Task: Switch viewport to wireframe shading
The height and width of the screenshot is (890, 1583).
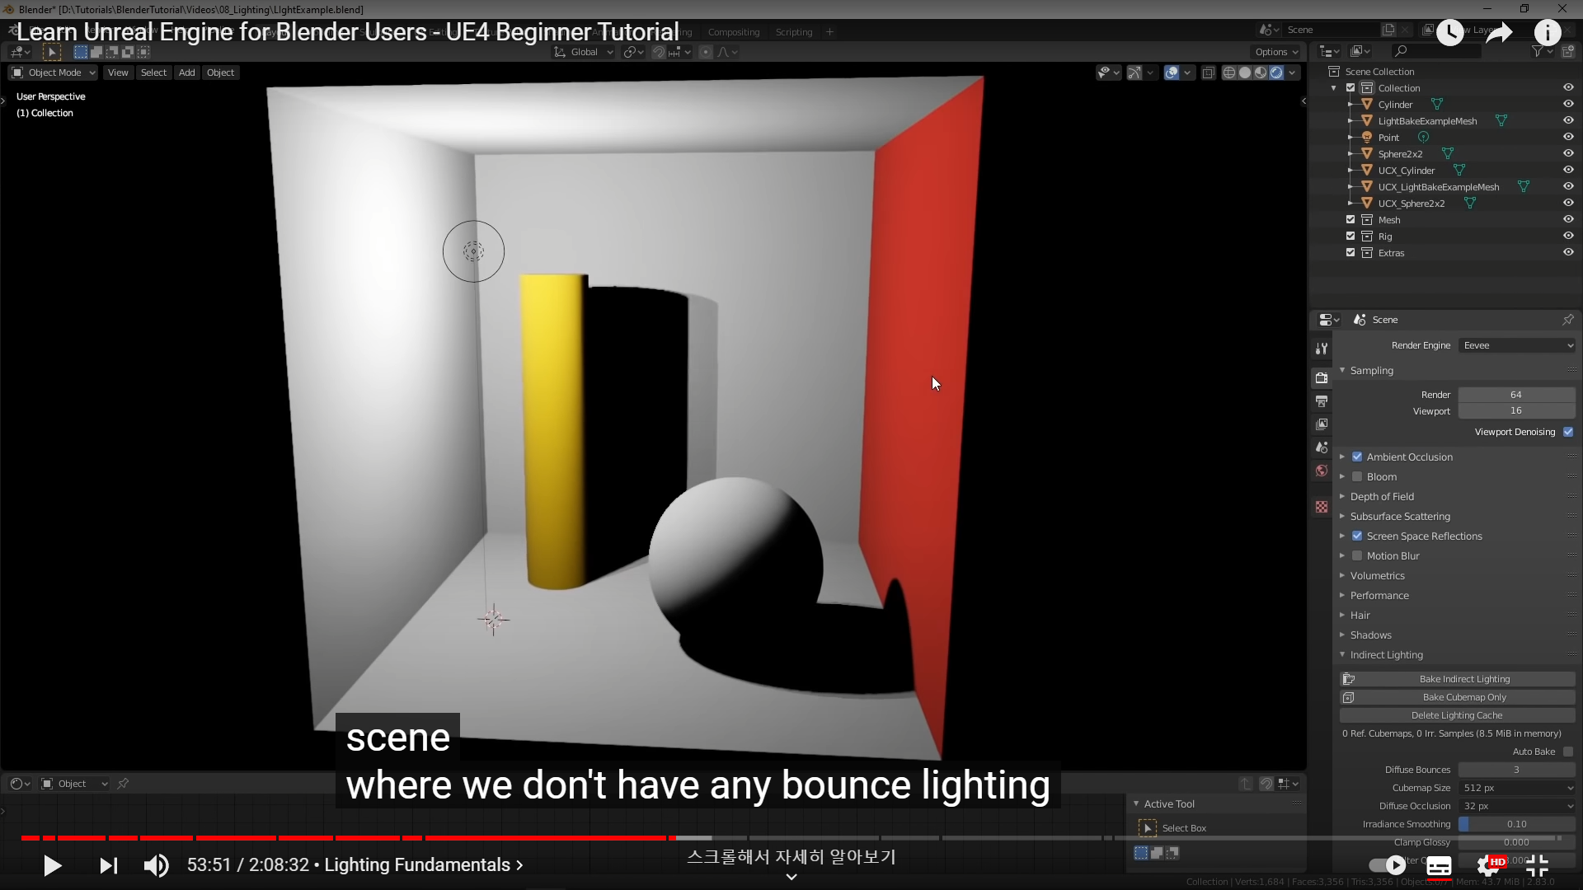Action: [x=1229, y=73]
